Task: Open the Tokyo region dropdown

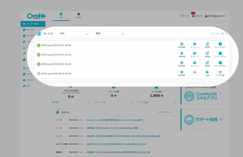Action: pos(109,34)
